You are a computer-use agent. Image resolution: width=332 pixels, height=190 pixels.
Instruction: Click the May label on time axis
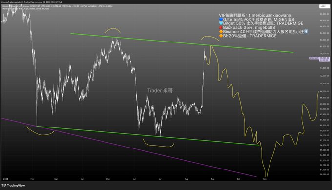click(x=108, y=179)
